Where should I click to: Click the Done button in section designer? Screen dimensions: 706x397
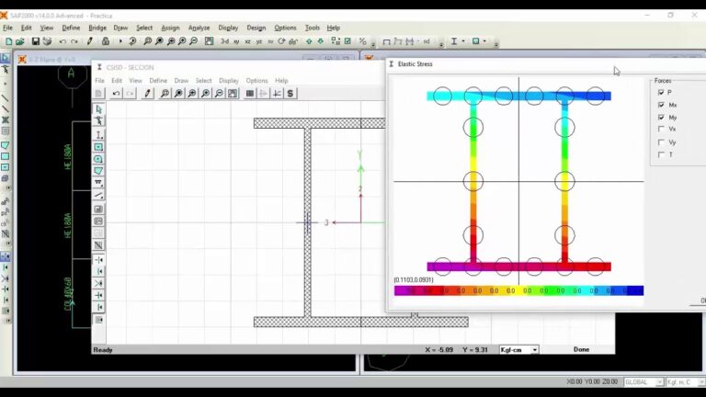(581, 350)
